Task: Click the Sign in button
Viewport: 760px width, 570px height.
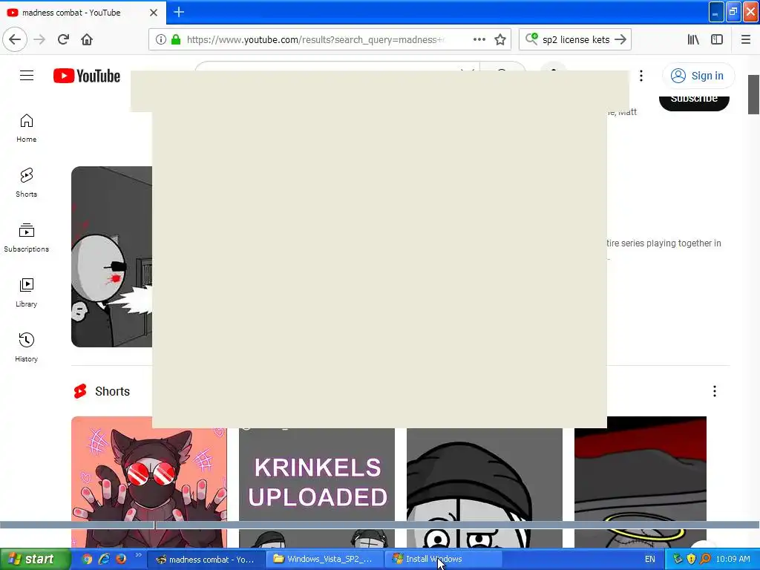Action: pyautogui.click(x=698, y=76)
